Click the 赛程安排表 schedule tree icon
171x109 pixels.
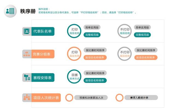click(26, 78)
